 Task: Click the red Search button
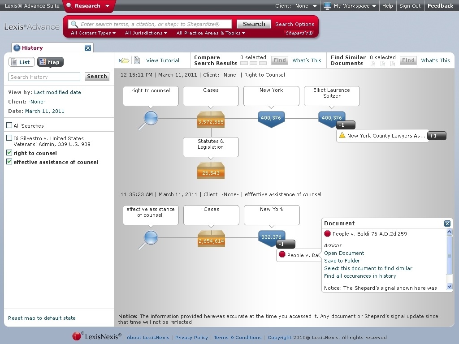254,24
